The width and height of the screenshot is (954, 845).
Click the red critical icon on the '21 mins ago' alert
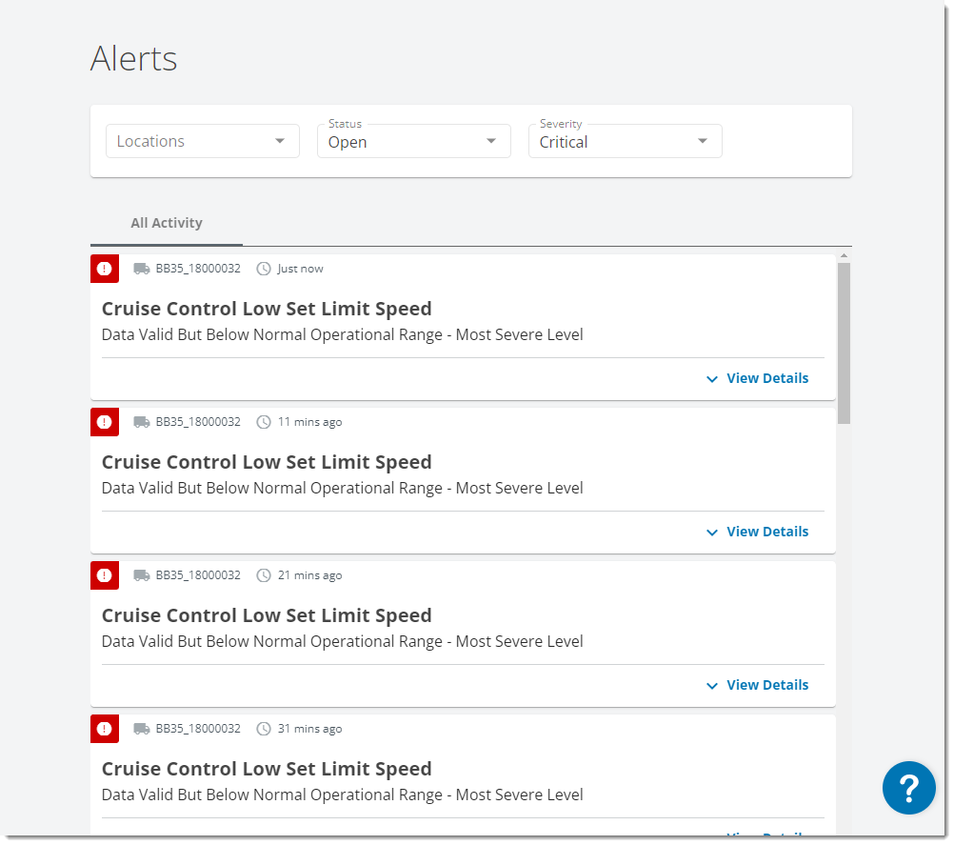[x=105, y=575]
